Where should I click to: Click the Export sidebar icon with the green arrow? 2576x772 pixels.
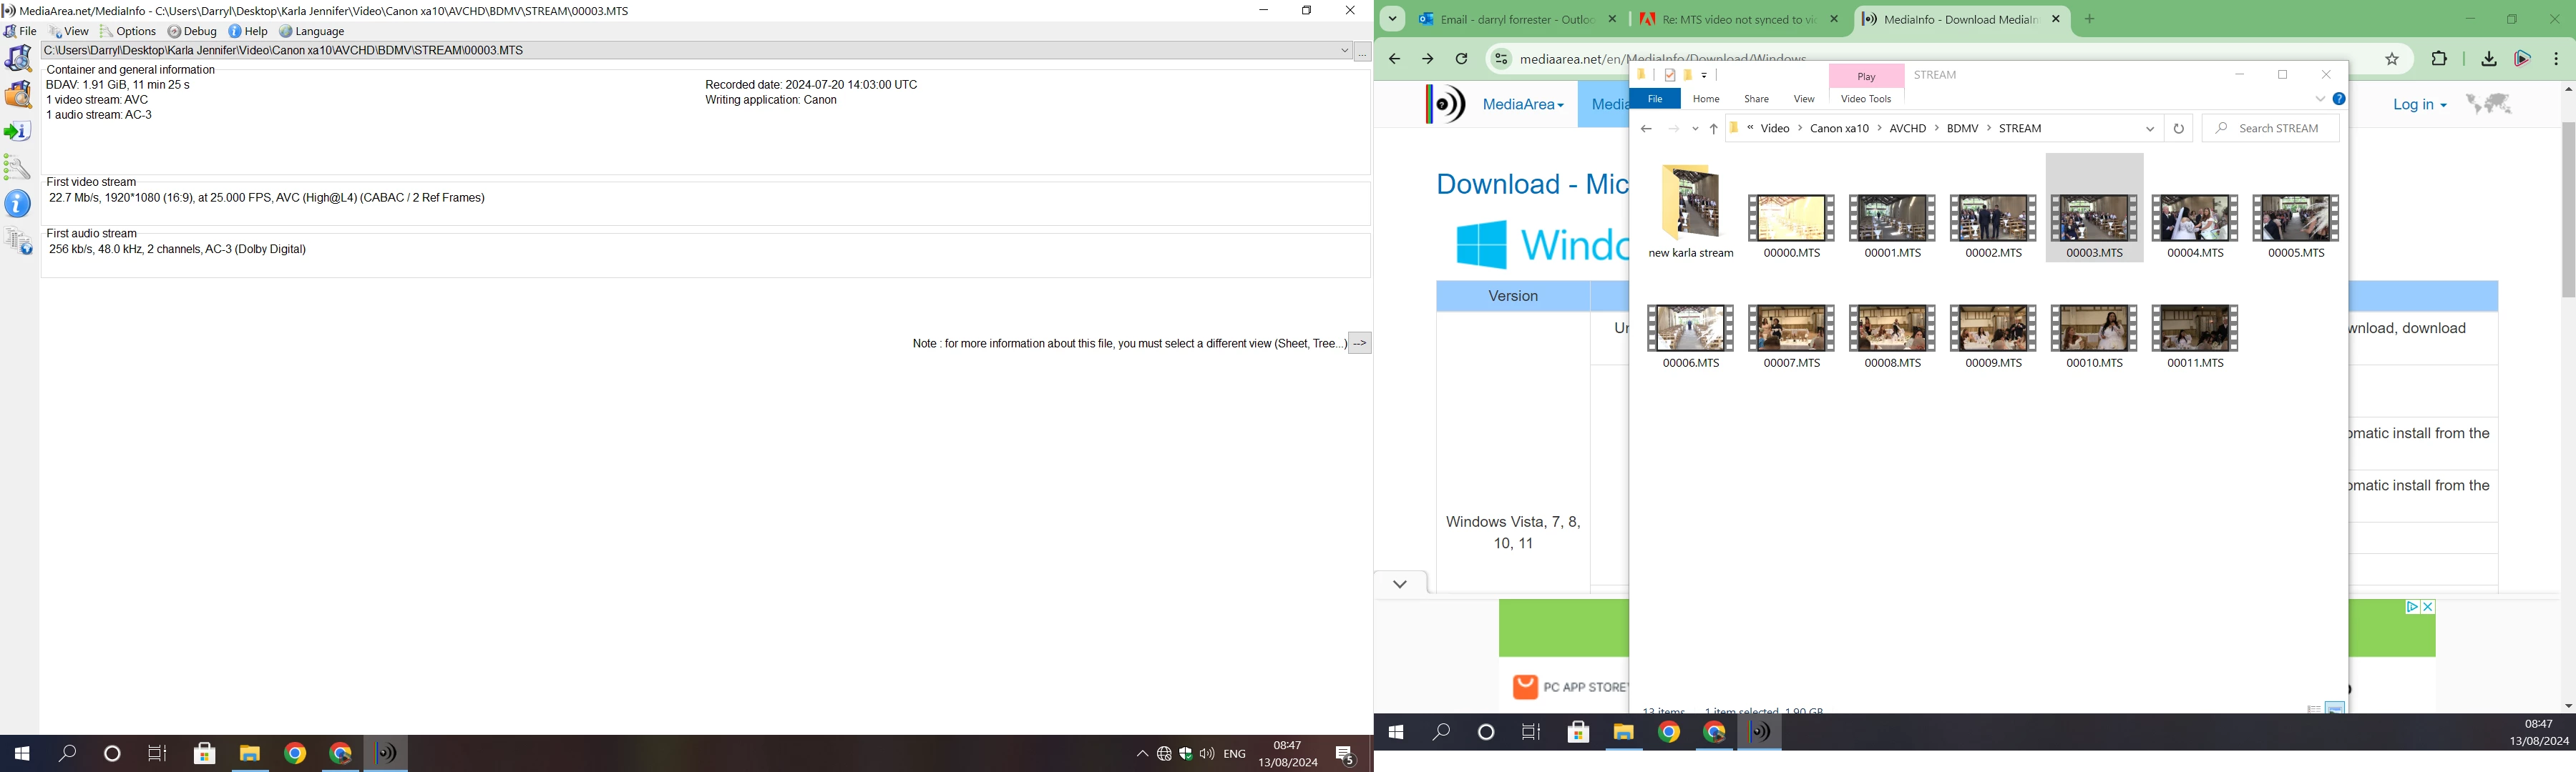pyautogui.click(x=18, y=132)
